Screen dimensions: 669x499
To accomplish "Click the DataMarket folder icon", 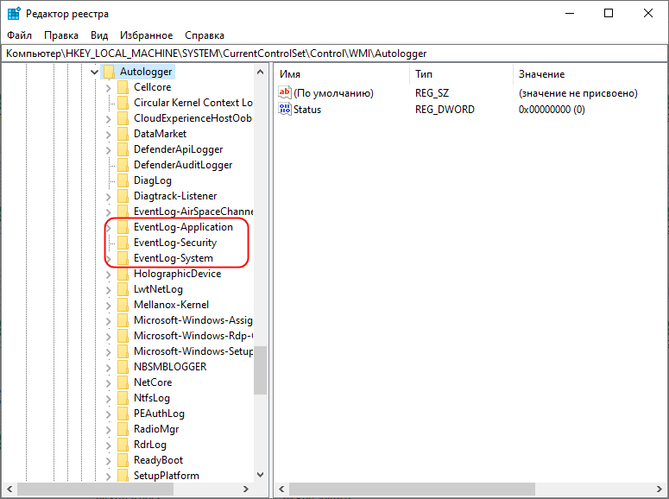I will tap(123, 134).
